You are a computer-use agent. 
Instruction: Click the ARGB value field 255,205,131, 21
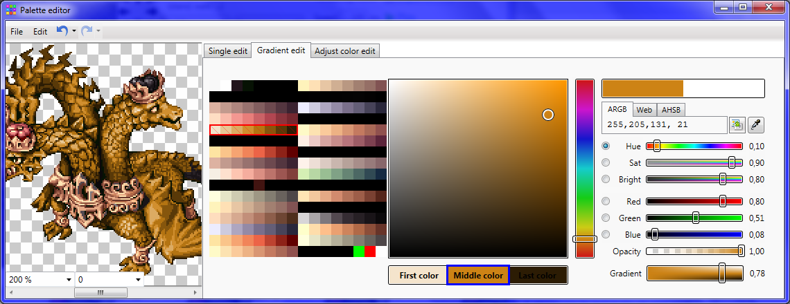664,124
